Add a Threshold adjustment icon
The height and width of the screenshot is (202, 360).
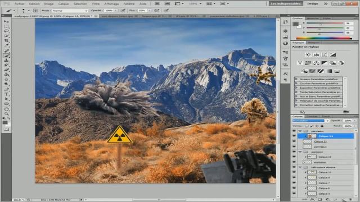point(321,71)
